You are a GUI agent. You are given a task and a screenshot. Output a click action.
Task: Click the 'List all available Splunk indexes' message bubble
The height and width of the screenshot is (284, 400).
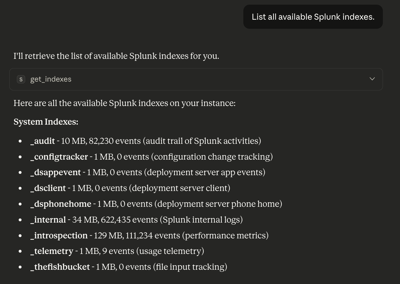click(313, 17)
